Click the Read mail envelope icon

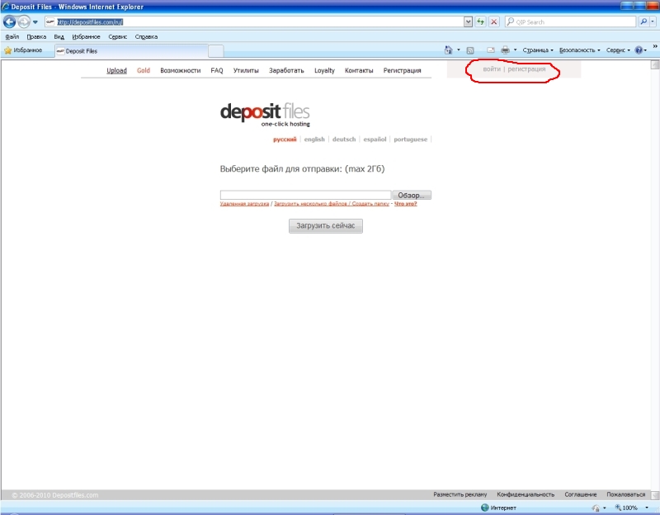tap(491, 50)
